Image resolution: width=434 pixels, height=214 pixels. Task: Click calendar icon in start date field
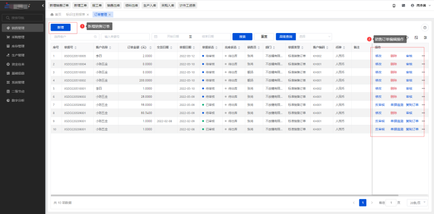tap(156, 36)
